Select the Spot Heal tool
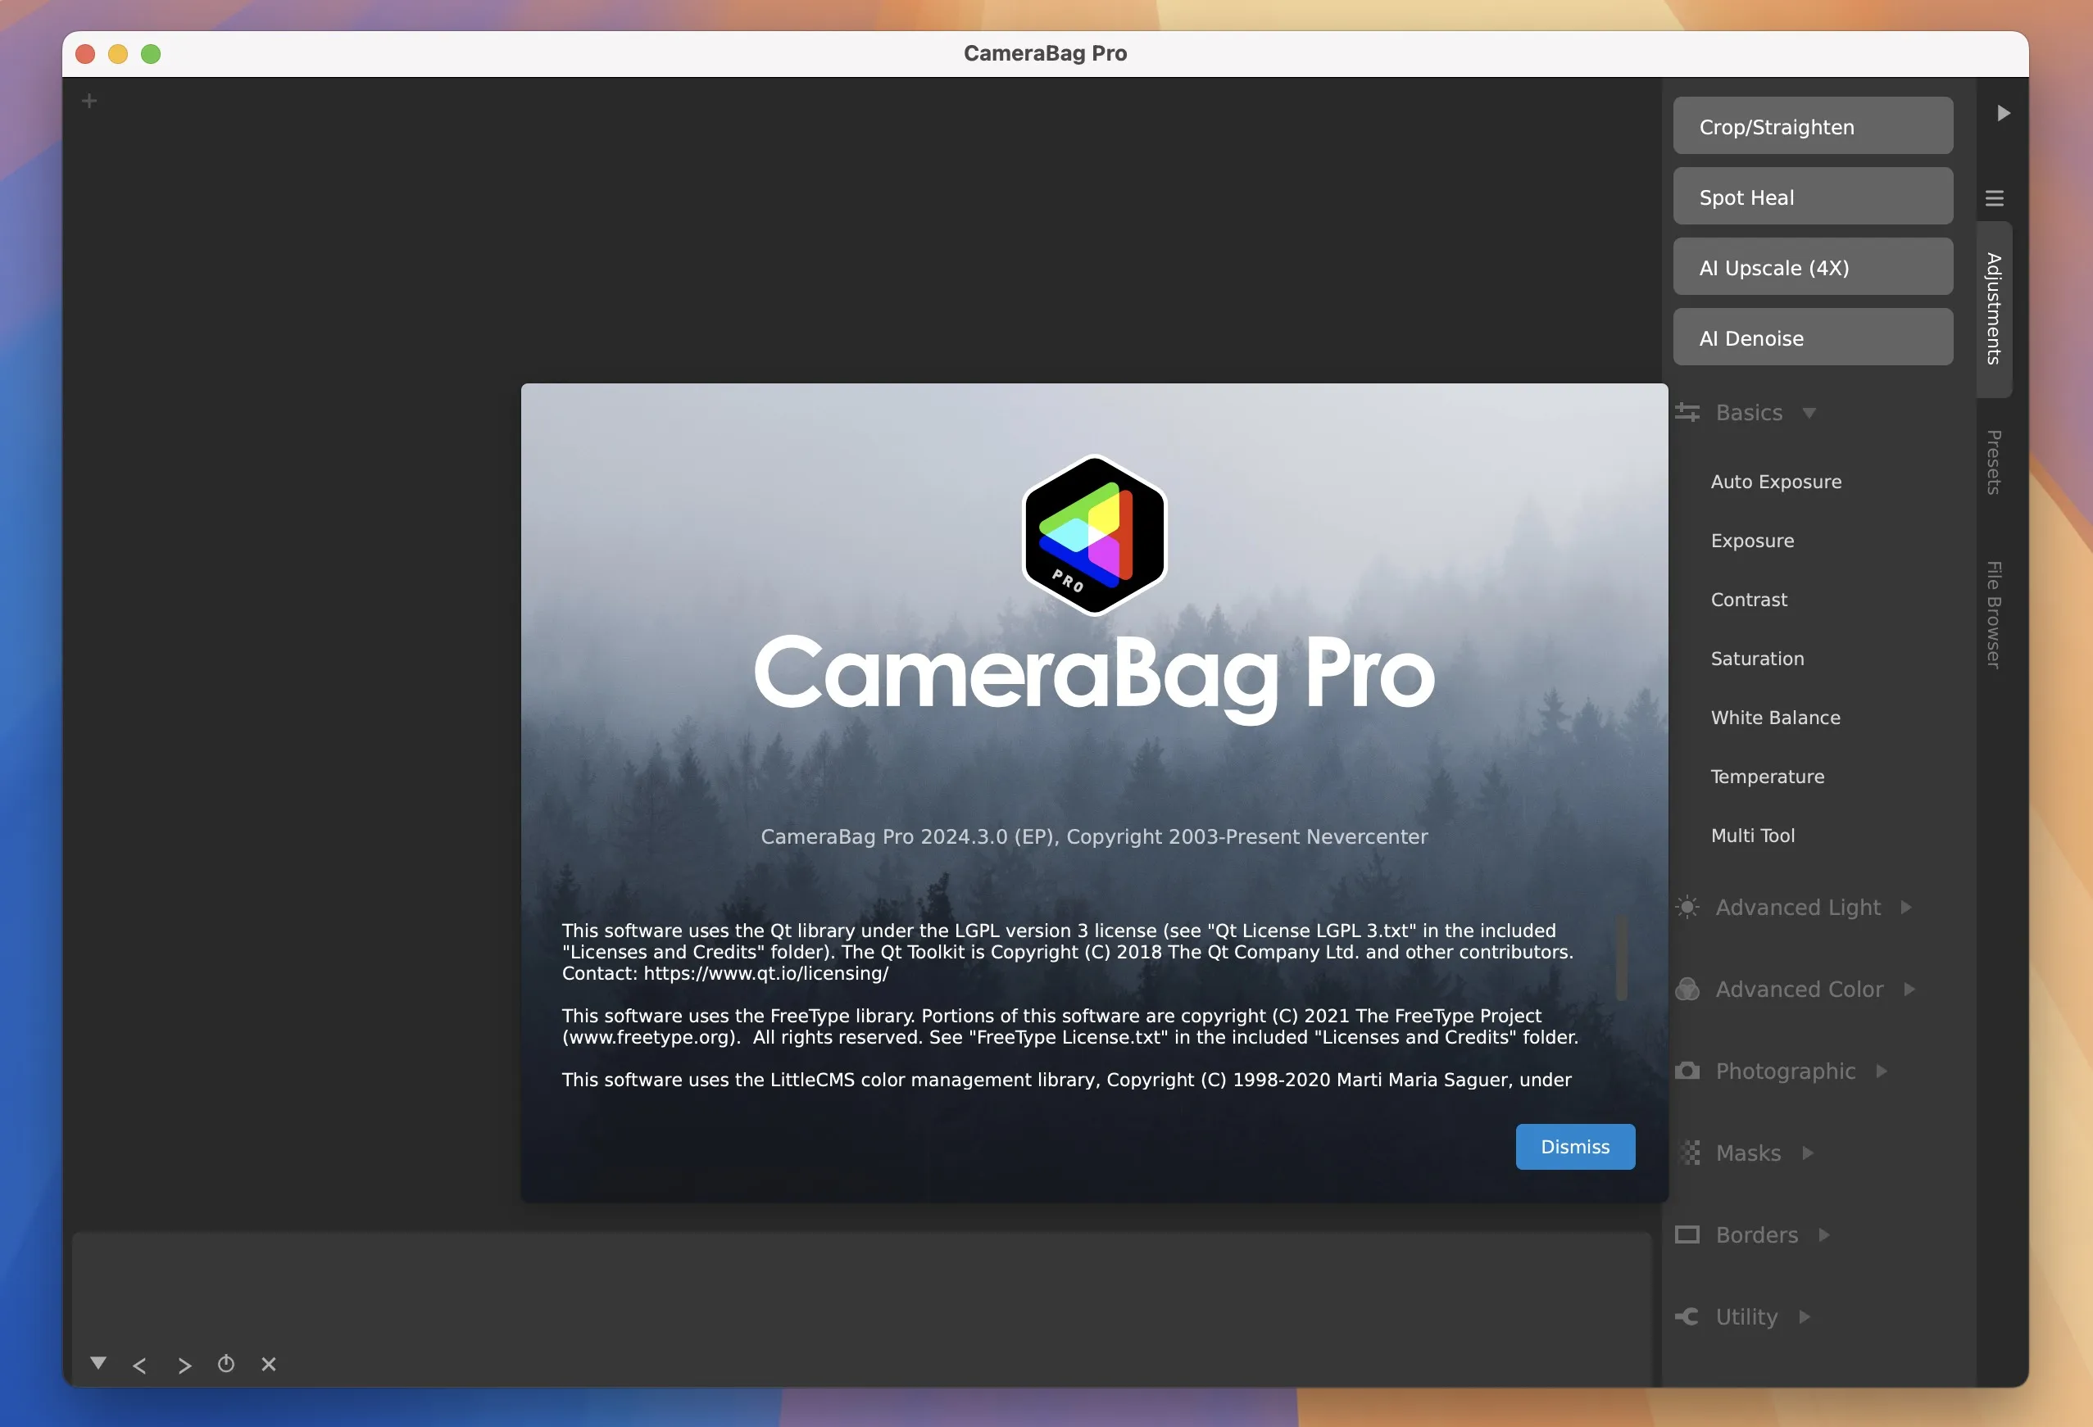Viewport: 2093px width, 1427px height. [x=1813, y=197]
